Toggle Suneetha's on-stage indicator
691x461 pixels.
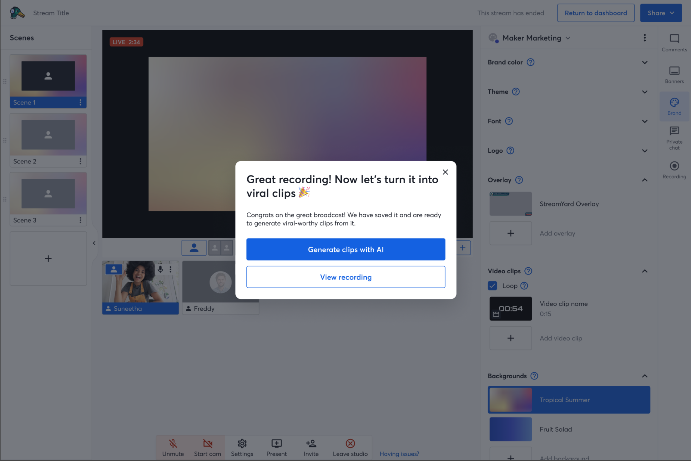coord(113,269)
